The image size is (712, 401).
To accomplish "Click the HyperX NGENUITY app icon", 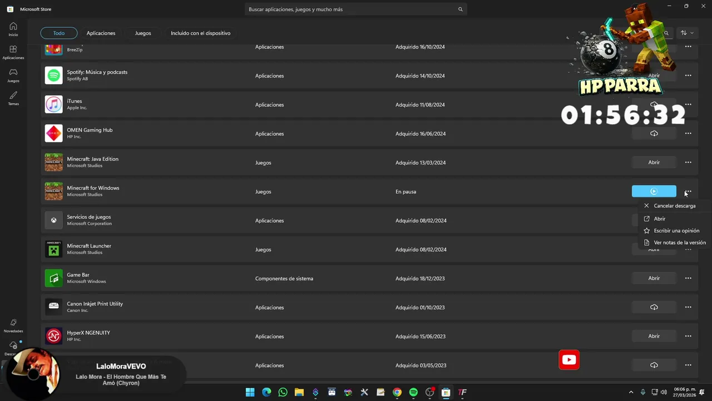I will [x=54, y=336].
